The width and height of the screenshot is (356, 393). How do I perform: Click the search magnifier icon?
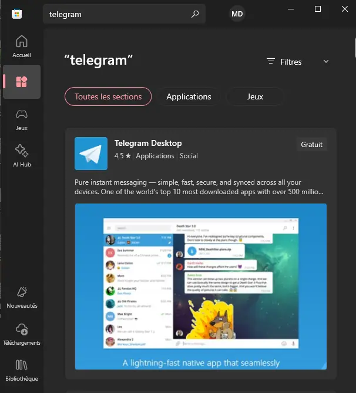[195, 14]
